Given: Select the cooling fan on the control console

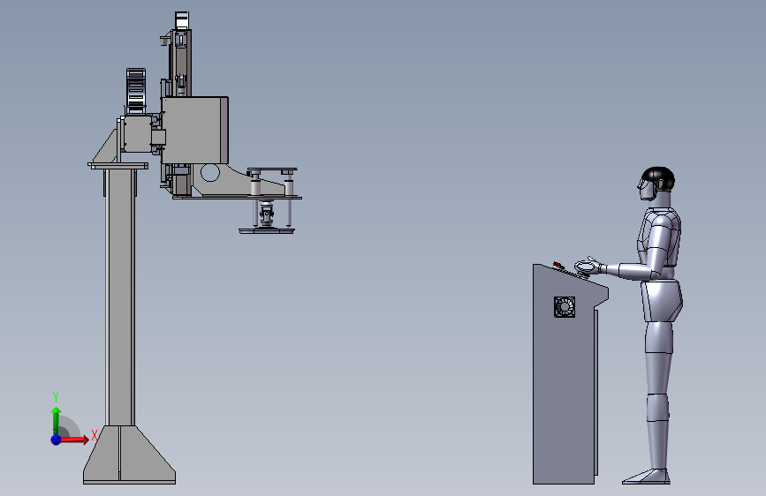Looking at the screenshot, I should 565,307.
